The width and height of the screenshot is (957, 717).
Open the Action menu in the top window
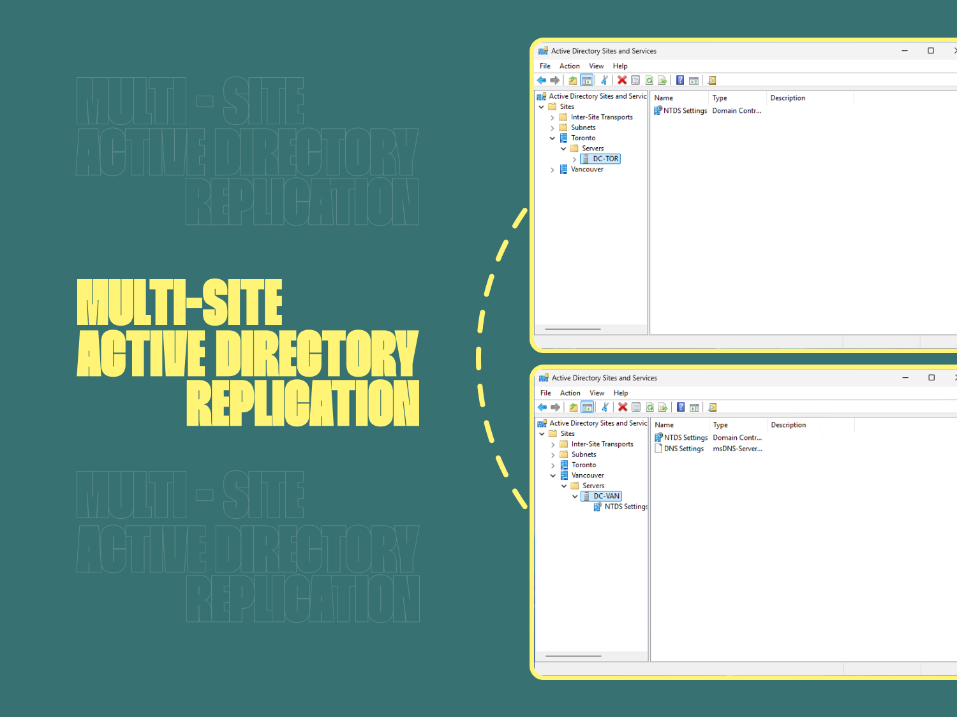tap(570, 66)
